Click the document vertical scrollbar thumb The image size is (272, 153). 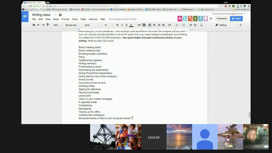[249, 115]
